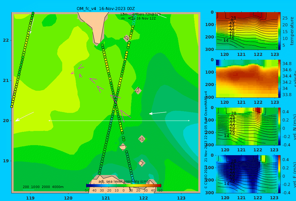Click the magenta arrow icon beside drifters legend
The height and width of the screenshot is (201, 296).
pos(131,14)
